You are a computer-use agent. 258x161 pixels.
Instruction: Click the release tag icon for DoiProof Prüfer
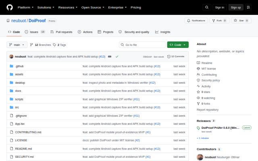click(198, 128)
